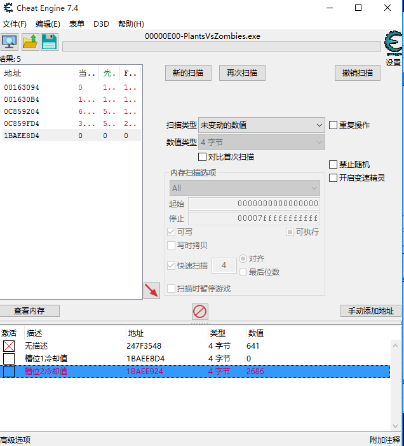The height and width of the screenshot is (446, 404).
Task: Click address list scrollbar down arrow
Action: pos(395,426)
